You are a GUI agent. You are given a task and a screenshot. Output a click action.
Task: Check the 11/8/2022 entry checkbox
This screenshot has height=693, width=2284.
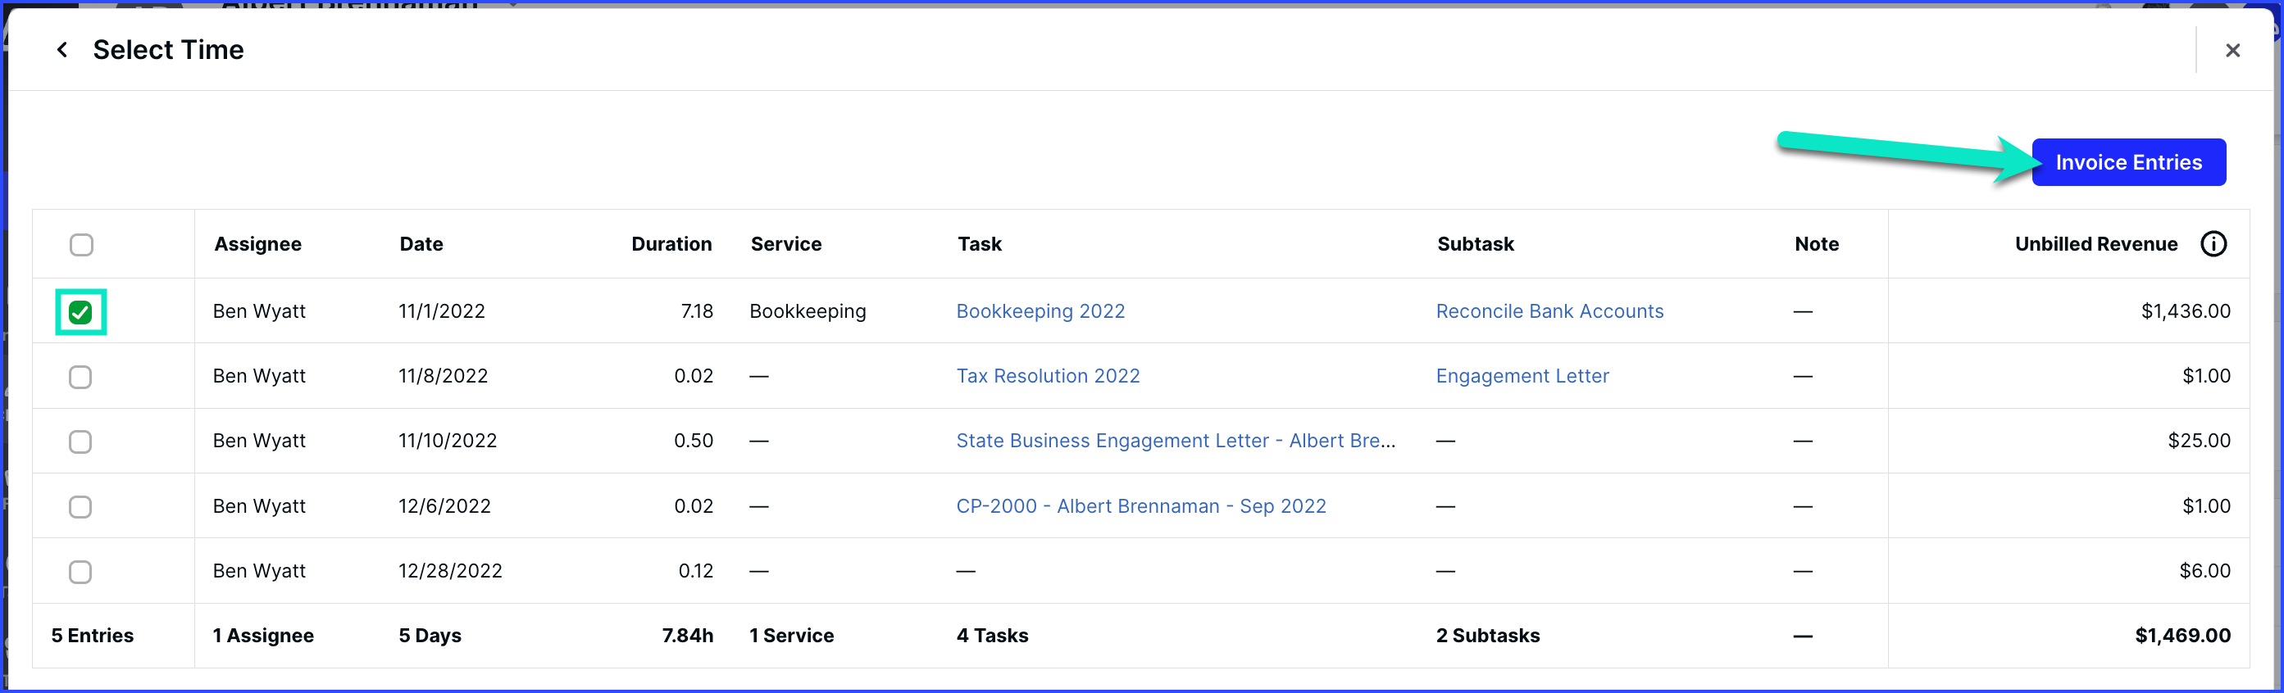pos(80,377)
